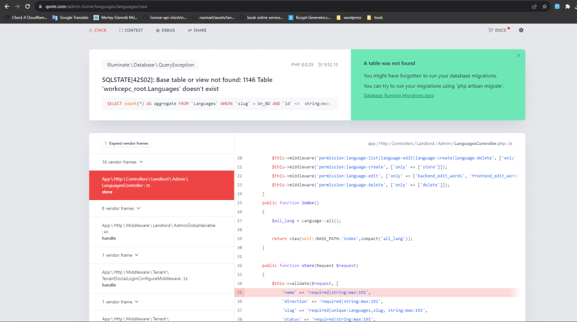This screenshot has height=322, width=577.
Task: Open the 'nazmart/assets/lan...' bookmark
Action: coord(213,17)
